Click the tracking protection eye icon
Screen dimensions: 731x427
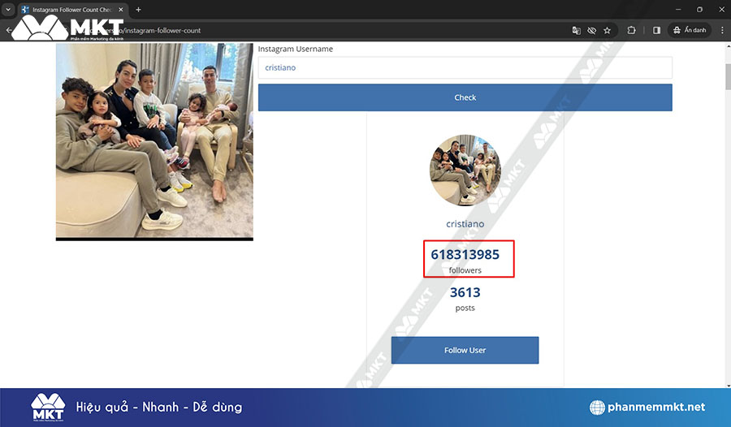(591, 30)
